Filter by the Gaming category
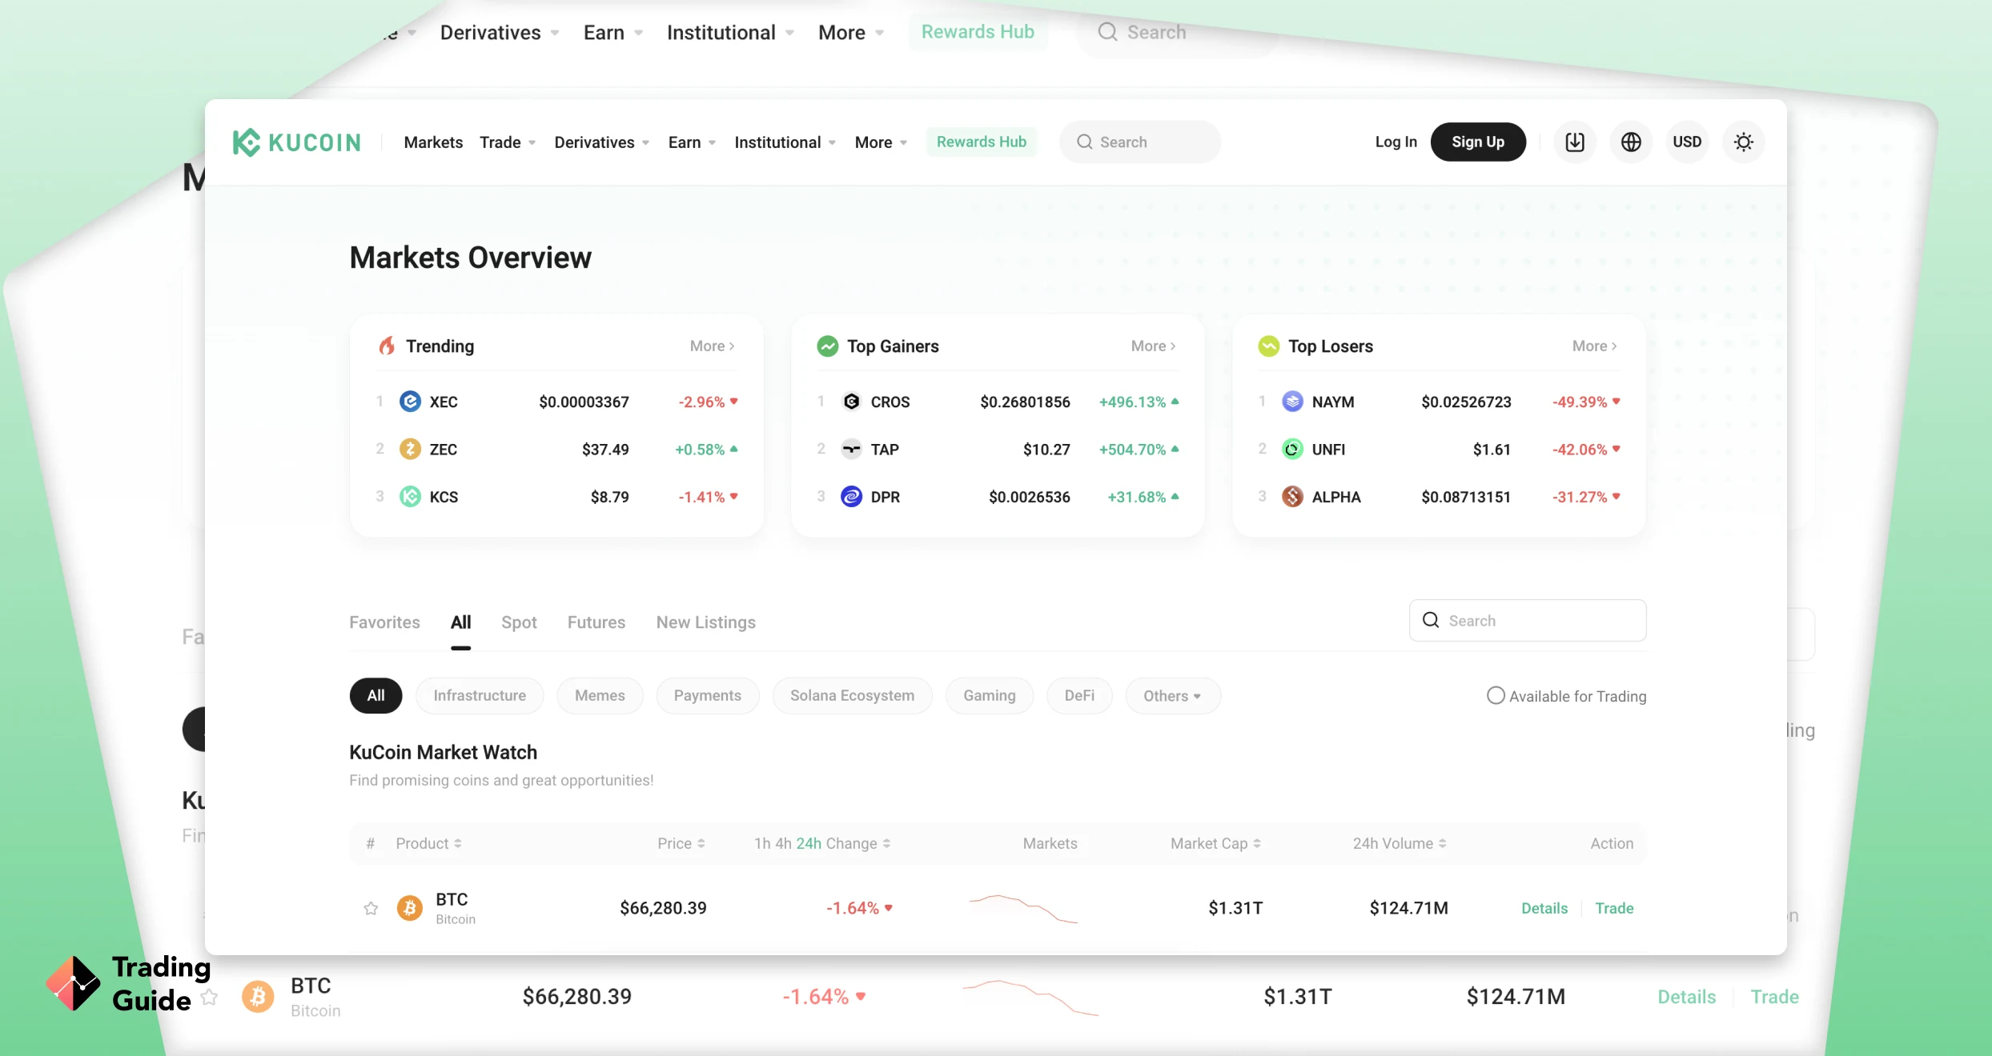This screenshot has width=1992, height=1056. tap(989, 696)
